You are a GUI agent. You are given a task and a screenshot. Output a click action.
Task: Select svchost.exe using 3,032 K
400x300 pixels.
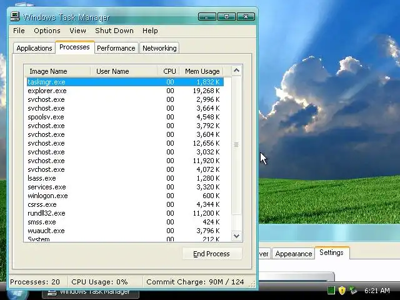pos(125,152)
